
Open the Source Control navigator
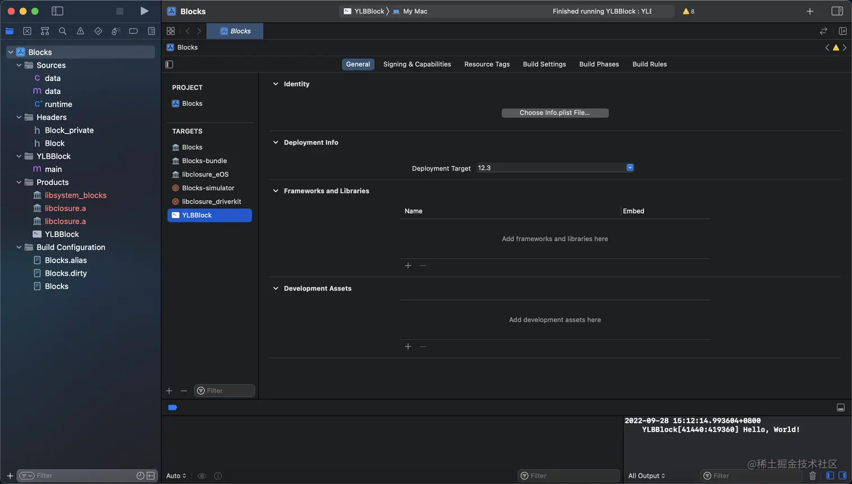coord(27,31)
